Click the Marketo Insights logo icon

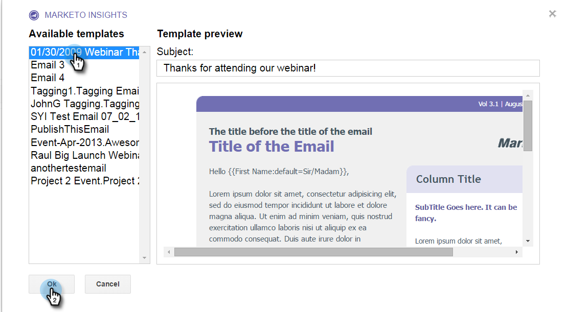[x=34, y=15]
